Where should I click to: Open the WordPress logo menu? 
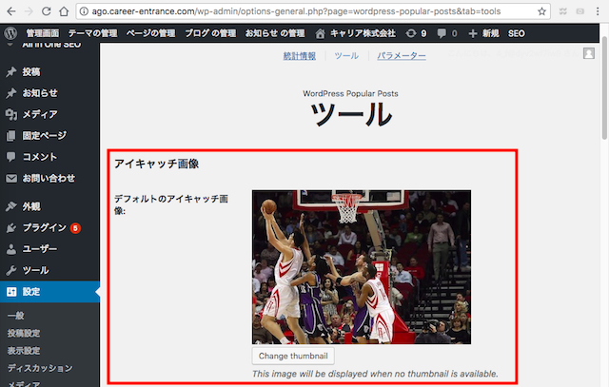[10, 33]
